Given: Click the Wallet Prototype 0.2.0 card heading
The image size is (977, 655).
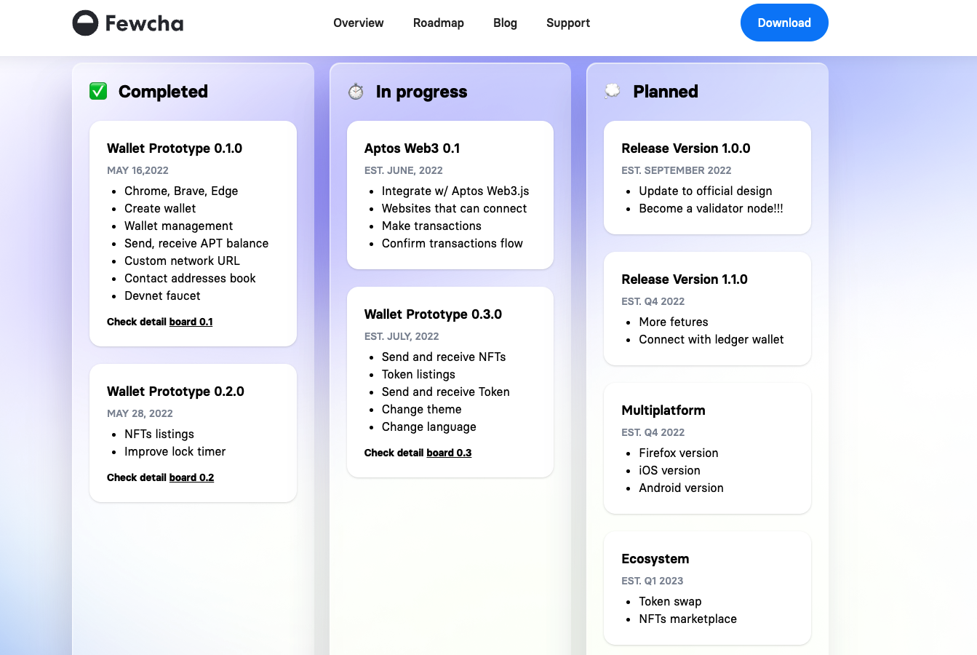Looking at the screenshot, I should (x=175, y=392).
